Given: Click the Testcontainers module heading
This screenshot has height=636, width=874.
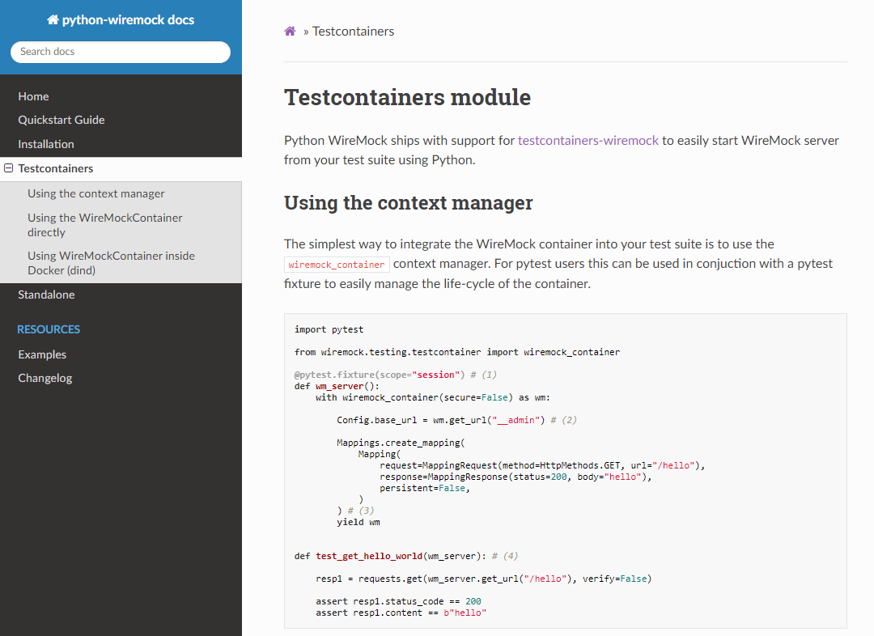Looking at the screenshot, I should [x=407, y=97].
